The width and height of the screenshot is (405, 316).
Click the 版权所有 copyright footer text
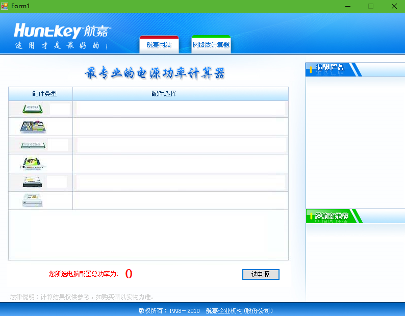[206, 310]
